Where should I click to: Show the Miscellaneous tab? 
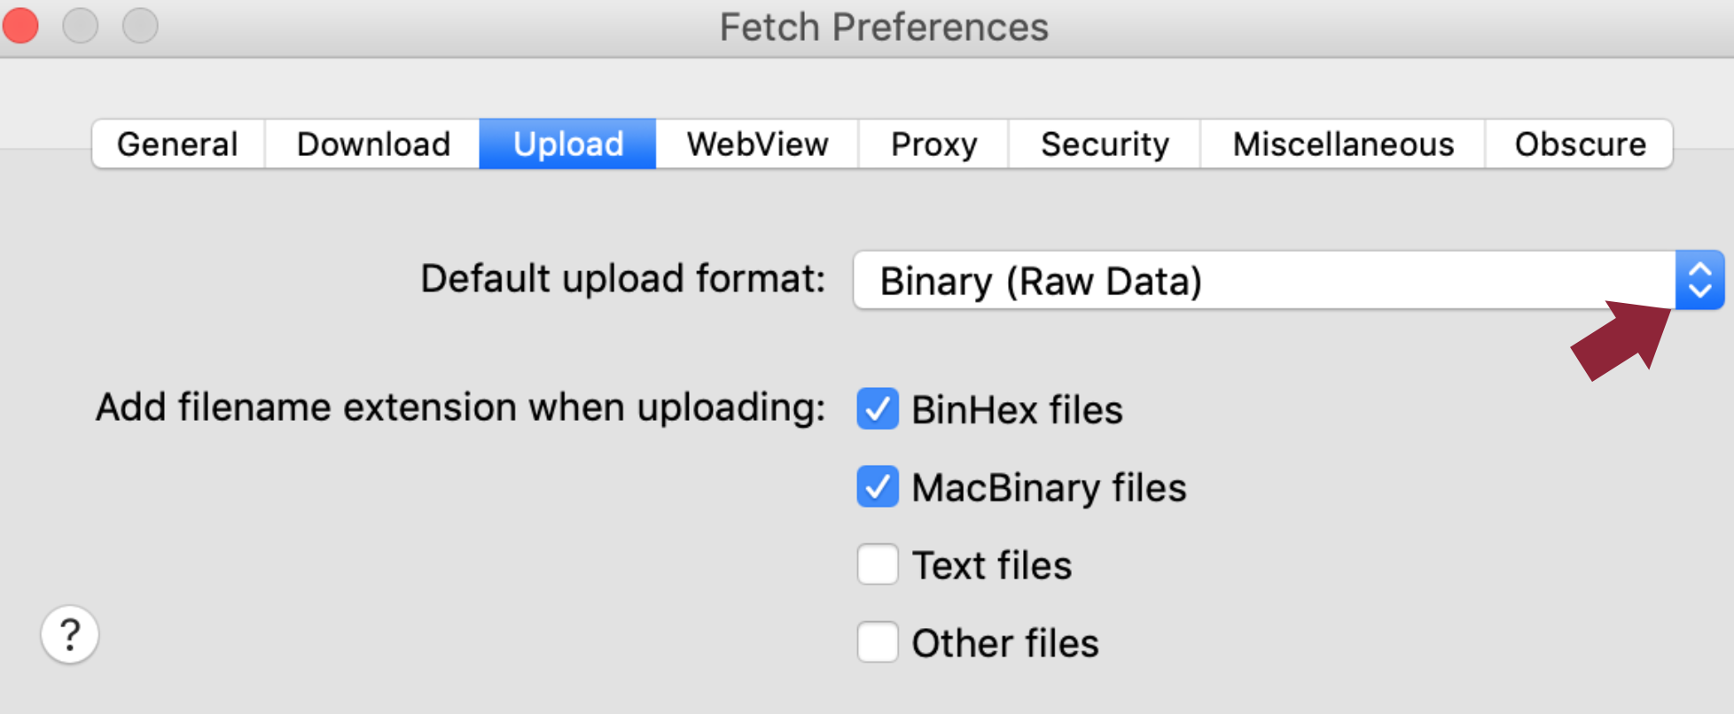(1343, 144)
